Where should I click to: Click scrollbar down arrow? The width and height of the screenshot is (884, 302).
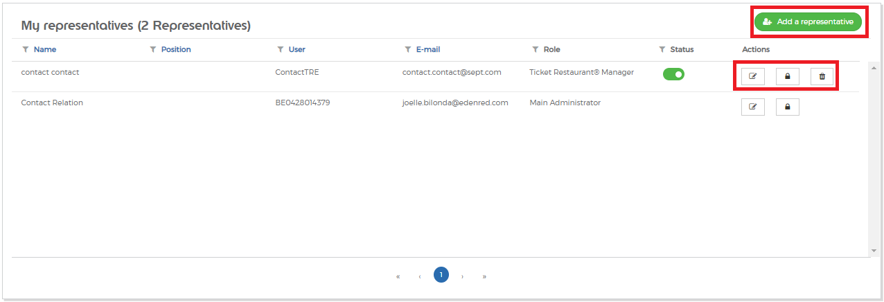tap(874, 251)
